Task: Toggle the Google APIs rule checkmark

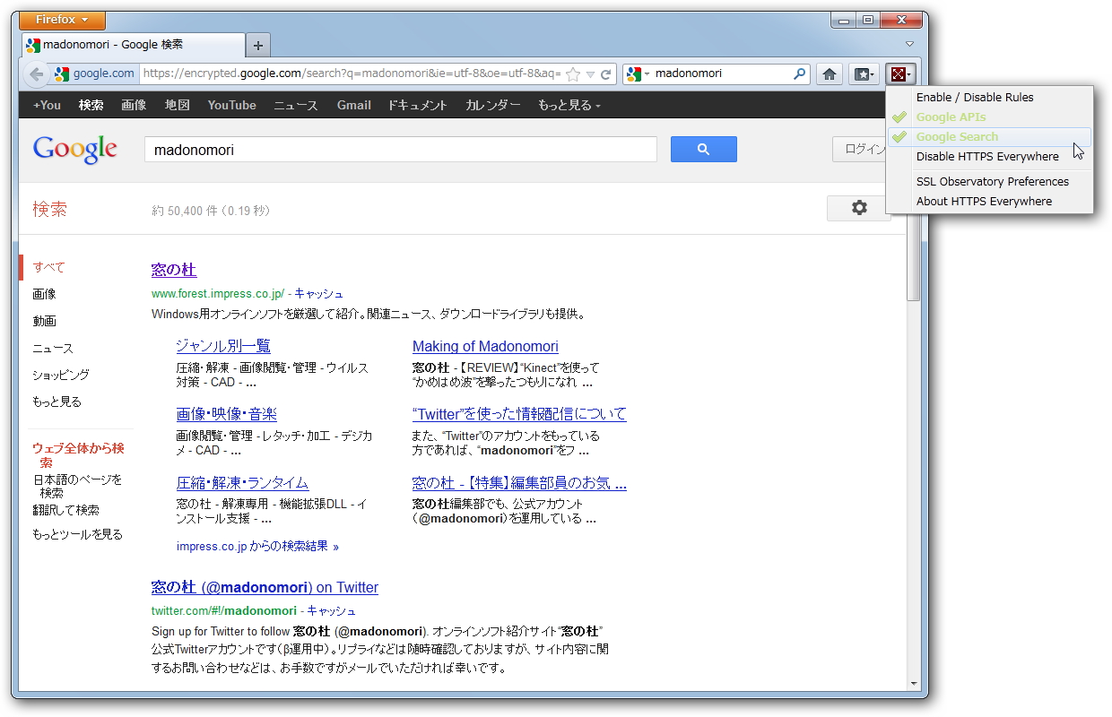Action: (899, 116)
